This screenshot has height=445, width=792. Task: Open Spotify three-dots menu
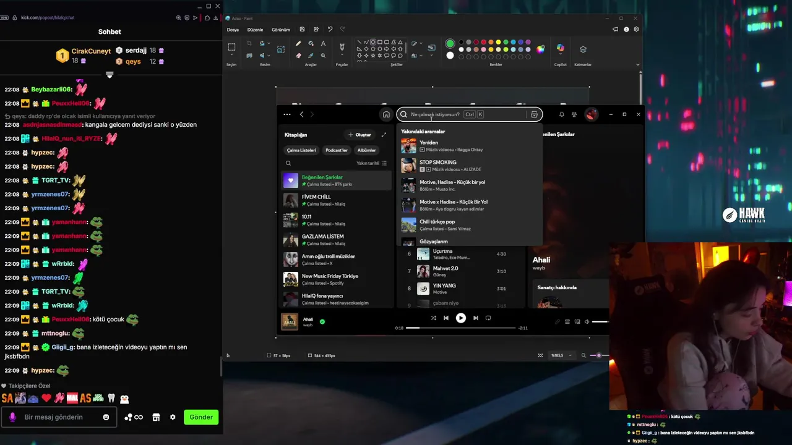287,114
